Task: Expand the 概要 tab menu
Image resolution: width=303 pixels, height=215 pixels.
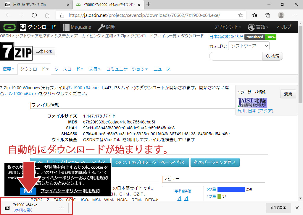Action: (9, 69)
